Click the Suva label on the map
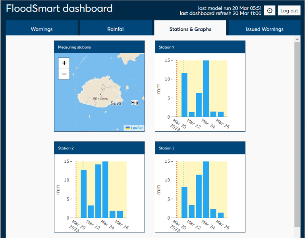 click(x=116, y=103)
